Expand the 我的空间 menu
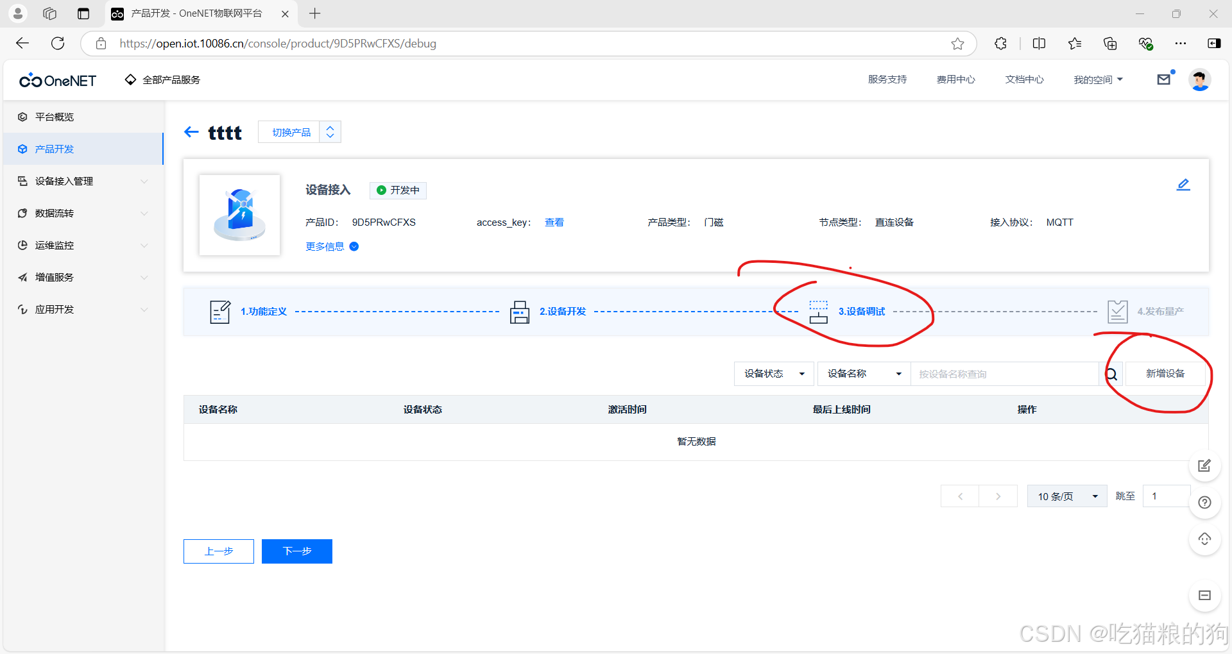The image size is (1232, 654). pyautogui.click(x=1098, y=80)
